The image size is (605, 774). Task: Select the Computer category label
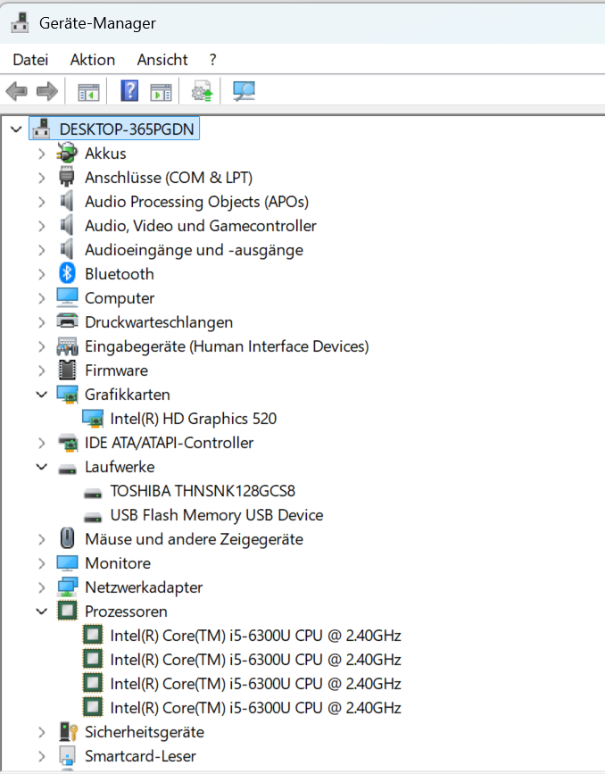tap(120, 298)
